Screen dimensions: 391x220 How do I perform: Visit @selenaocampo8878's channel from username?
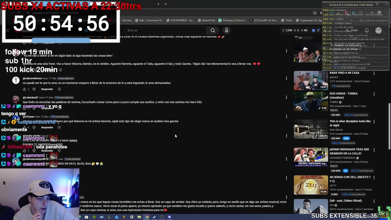(35, 159)
